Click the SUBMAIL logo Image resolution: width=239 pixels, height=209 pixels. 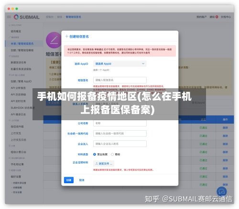pos(26,17)
